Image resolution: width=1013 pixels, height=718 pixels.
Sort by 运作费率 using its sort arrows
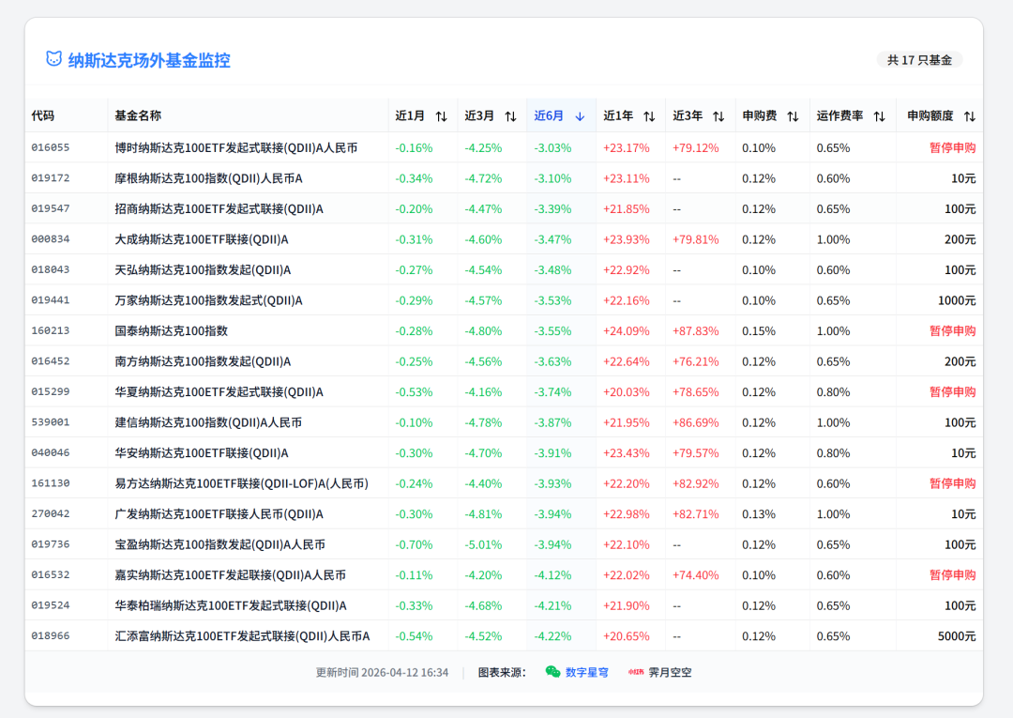[879, 116]
